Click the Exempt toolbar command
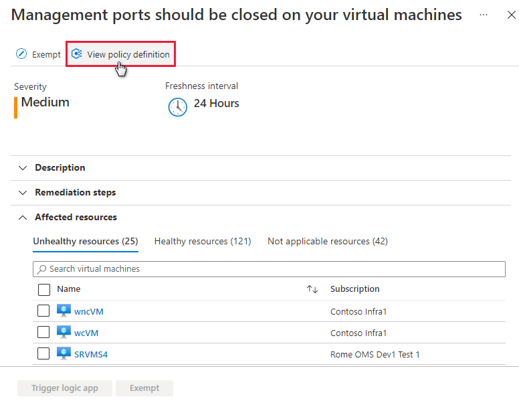The image size is (519, 405). pos(38,54)
